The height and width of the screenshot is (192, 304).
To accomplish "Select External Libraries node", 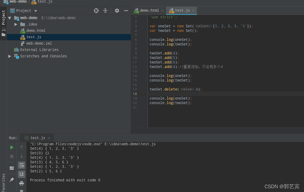I will click(x=39, y=50).
